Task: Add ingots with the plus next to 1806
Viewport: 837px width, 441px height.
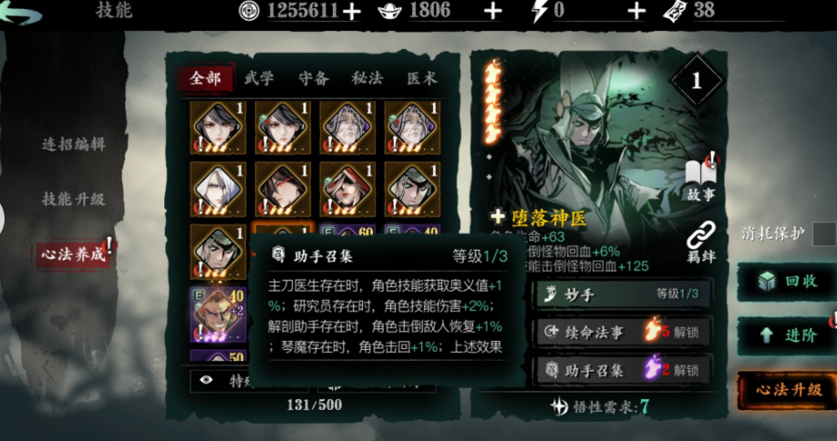Action: (x=492, y=12)
